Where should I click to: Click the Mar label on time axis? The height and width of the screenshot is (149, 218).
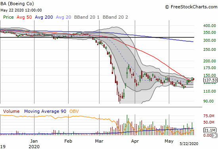99,141
